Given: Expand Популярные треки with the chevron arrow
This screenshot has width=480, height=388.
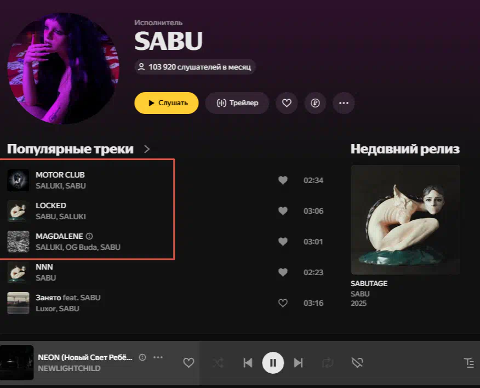Looking at the screenshot, I should 147,149.
